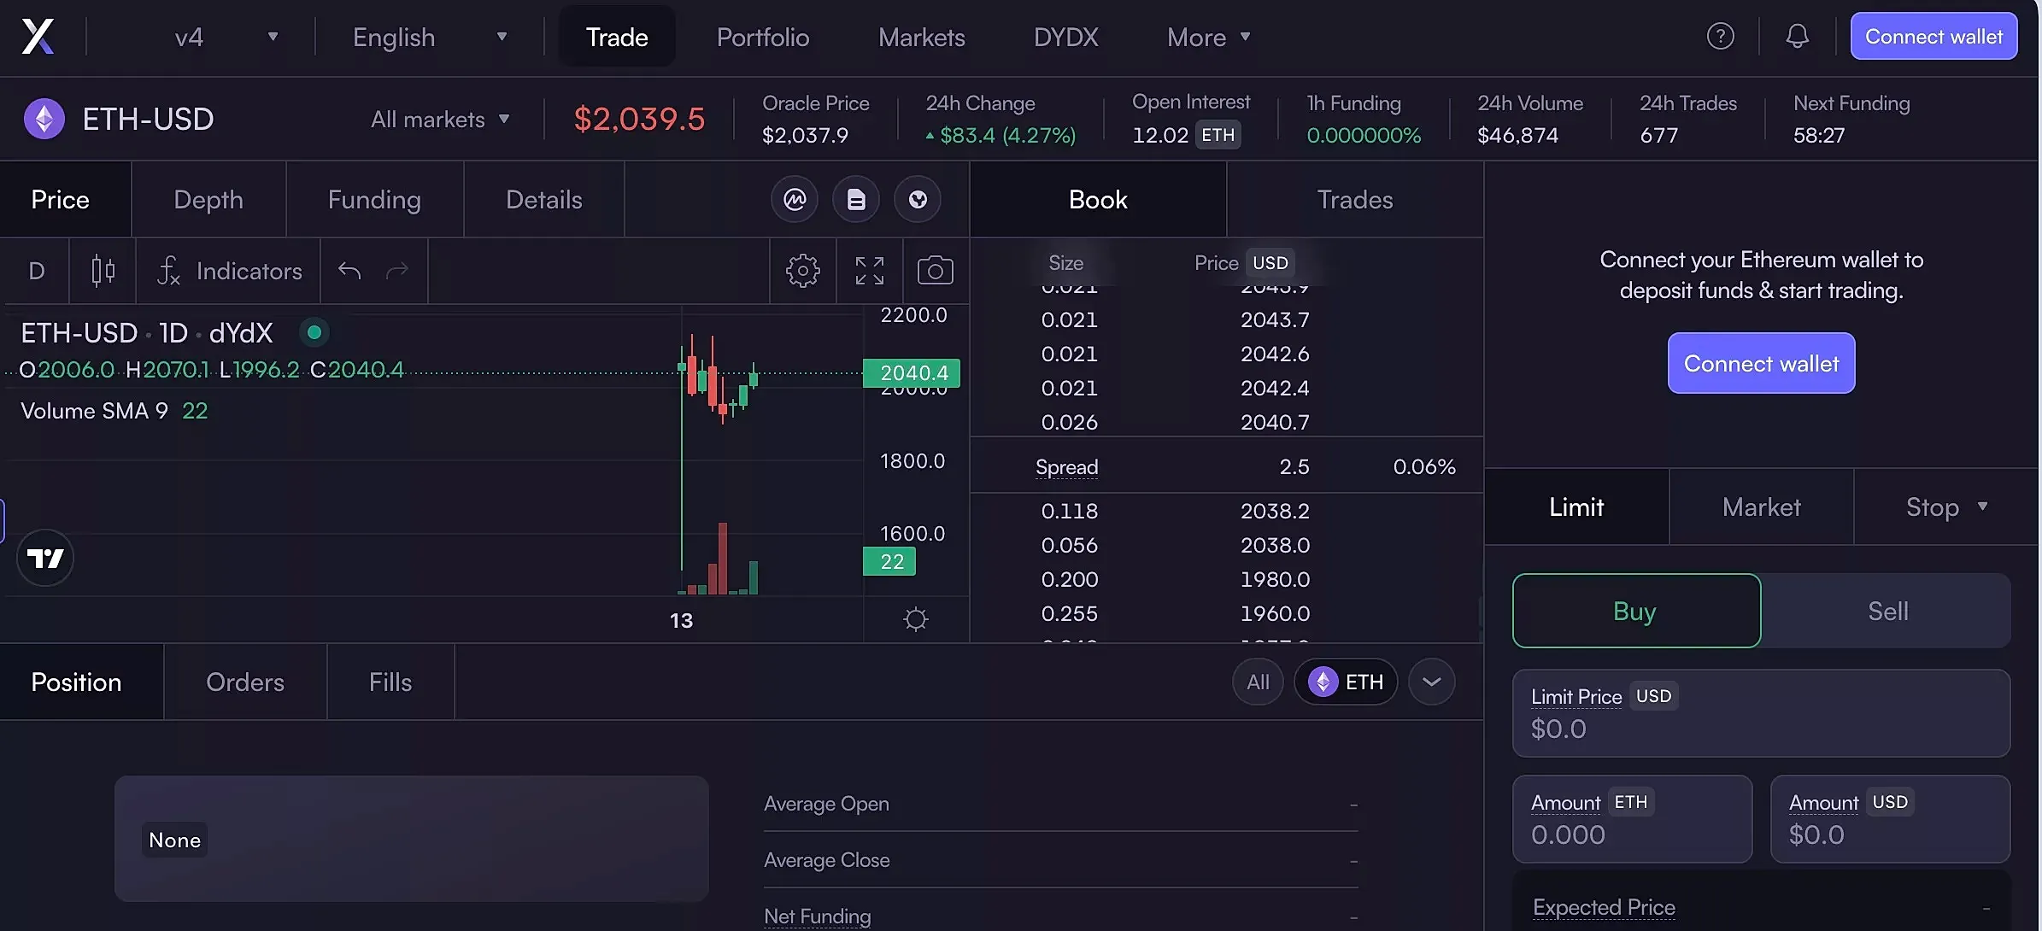Click ask price 2043.7 in book
2042x931 pixels.
click(x=1275, y=319)
